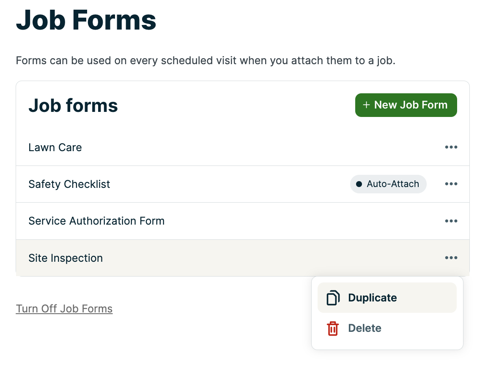Choose the Delete menu option label
This screenshot has width=477, height=369.
[x=365, y=328]
